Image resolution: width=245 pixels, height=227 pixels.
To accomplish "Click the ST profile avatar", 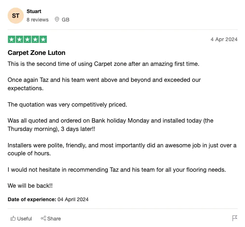I will pos(16,16).
